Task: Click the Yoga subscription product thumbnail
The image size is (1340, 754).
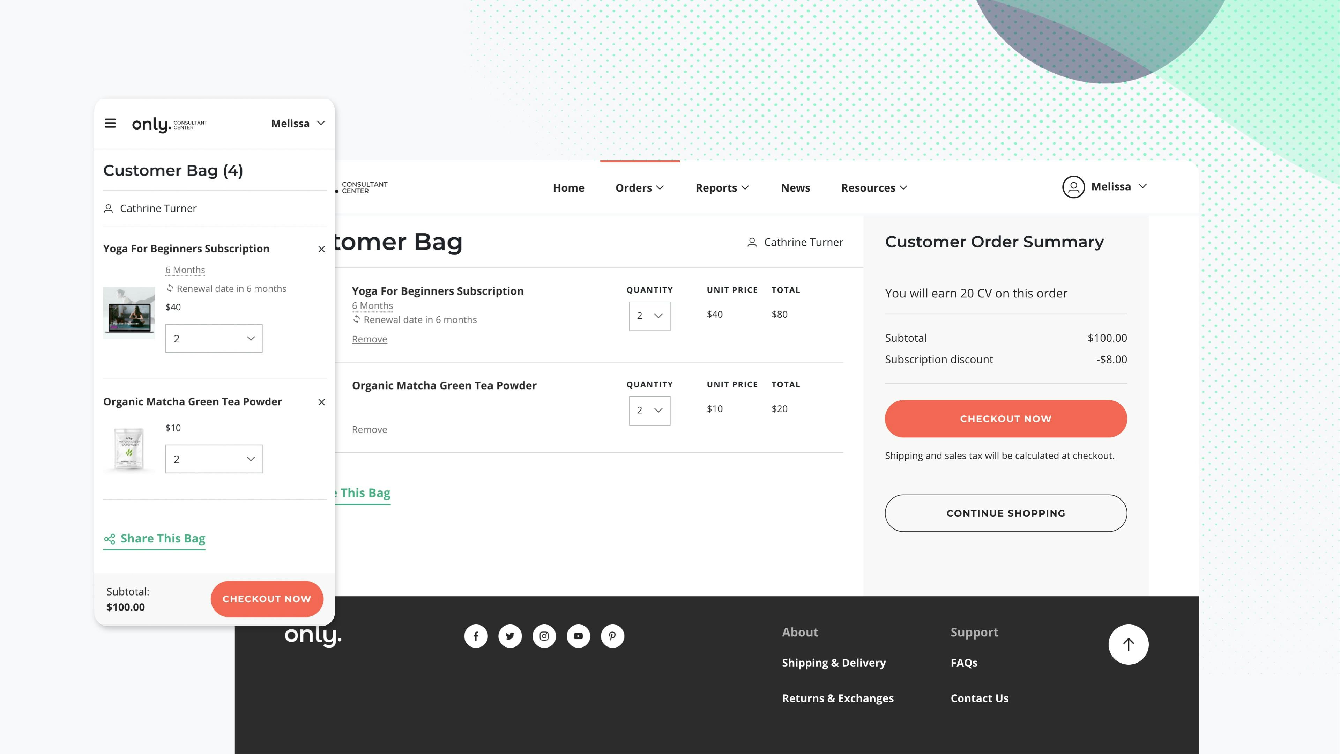Action: (x=129, y=313)
